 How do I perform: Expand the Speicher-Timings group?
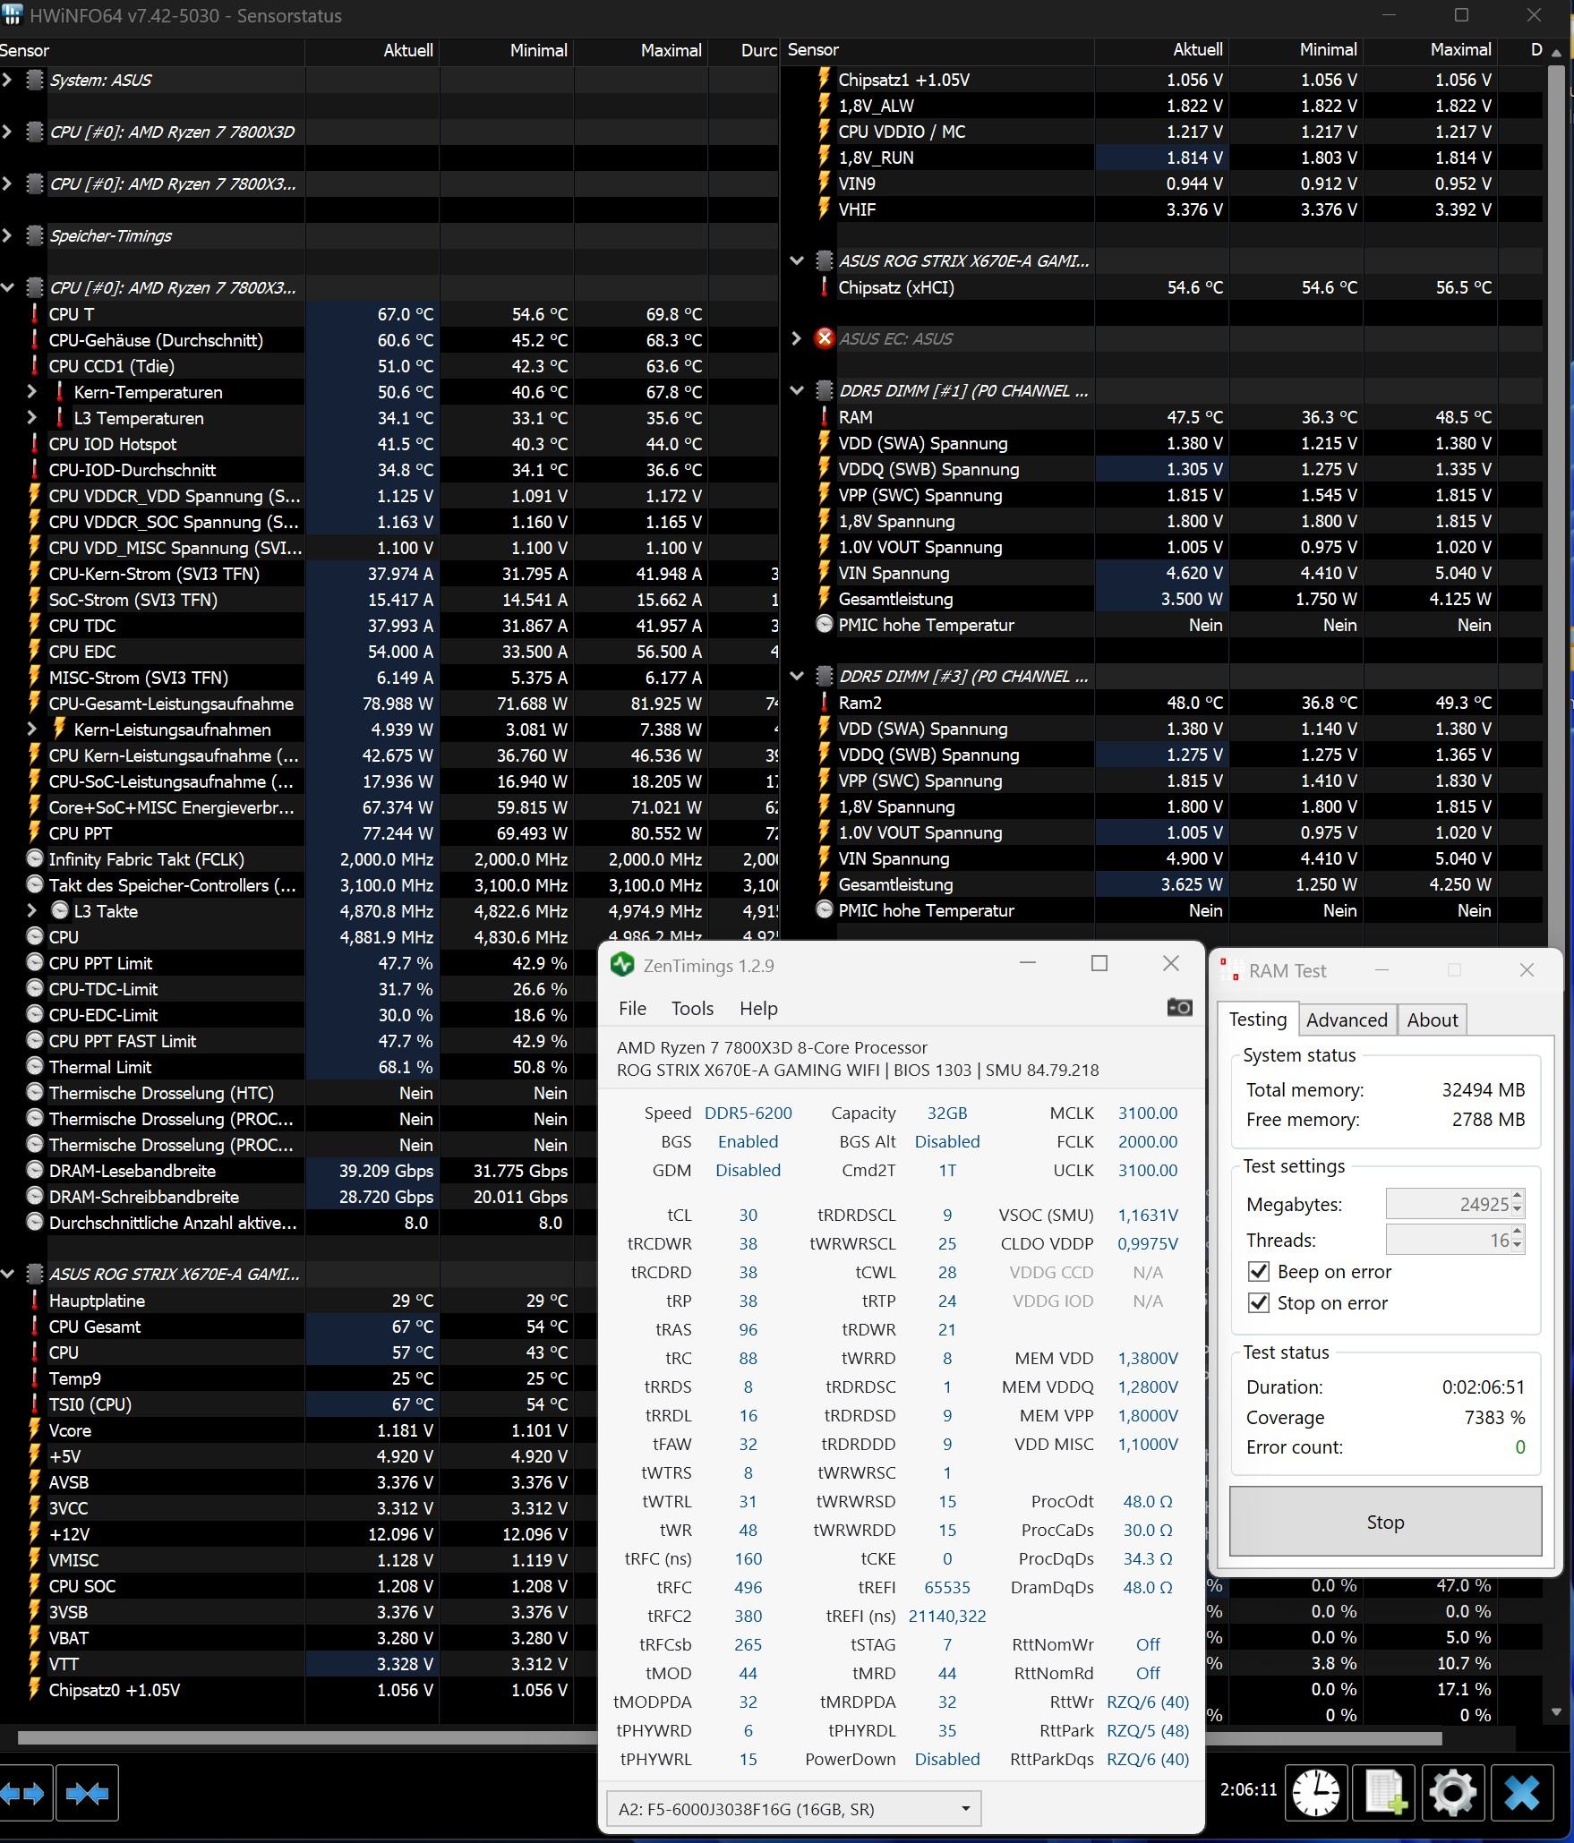click(7, 235)
